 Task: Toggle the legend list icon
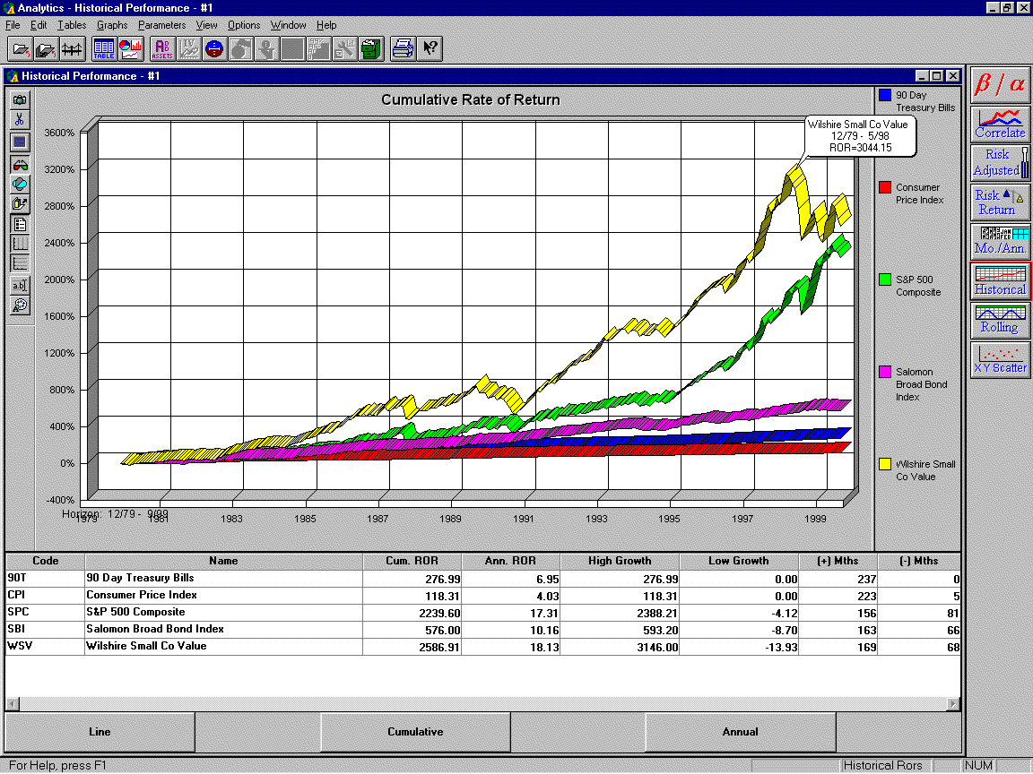(x=20, y=225)
